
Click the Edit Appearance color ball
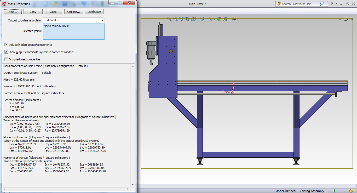coord(219,19)
